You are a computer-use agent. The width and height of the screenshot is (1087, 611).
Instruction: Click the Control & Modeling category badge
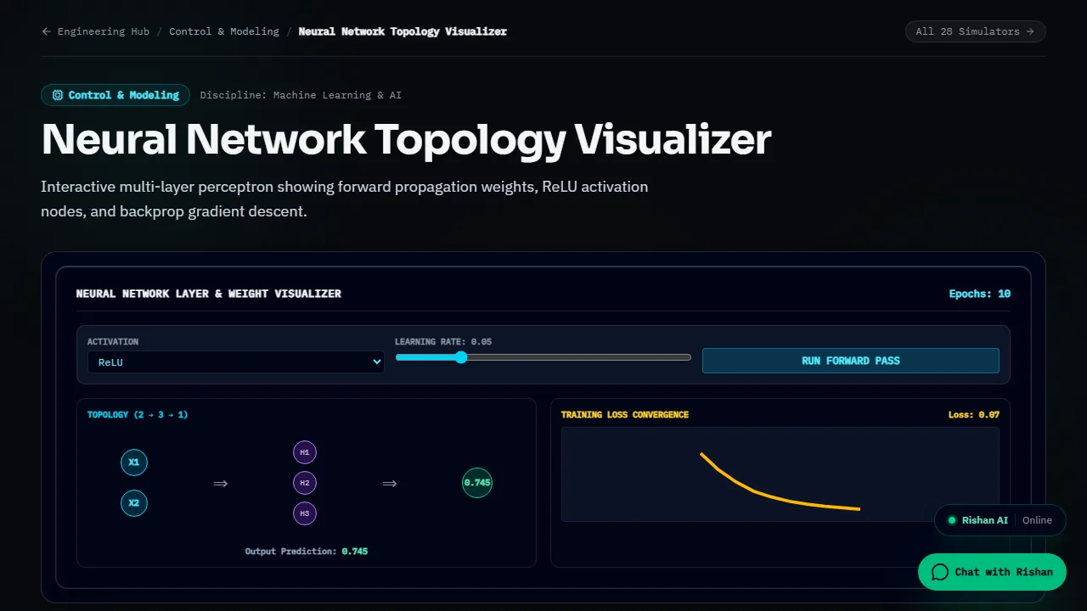115,95
